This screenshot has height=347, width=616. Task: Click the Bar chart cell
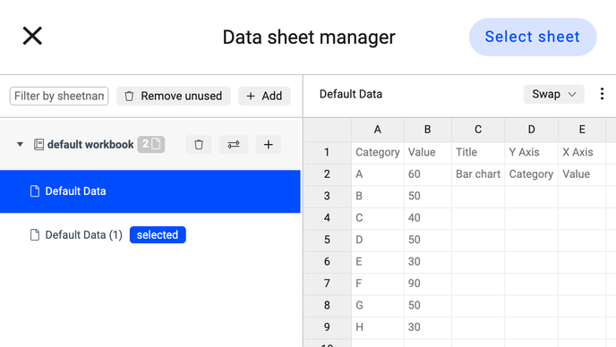478,173
